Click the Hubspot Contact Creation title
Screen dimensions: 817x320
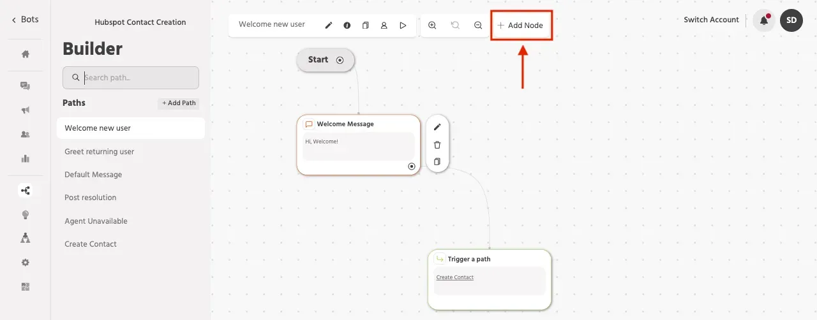[x=140, y=22]
